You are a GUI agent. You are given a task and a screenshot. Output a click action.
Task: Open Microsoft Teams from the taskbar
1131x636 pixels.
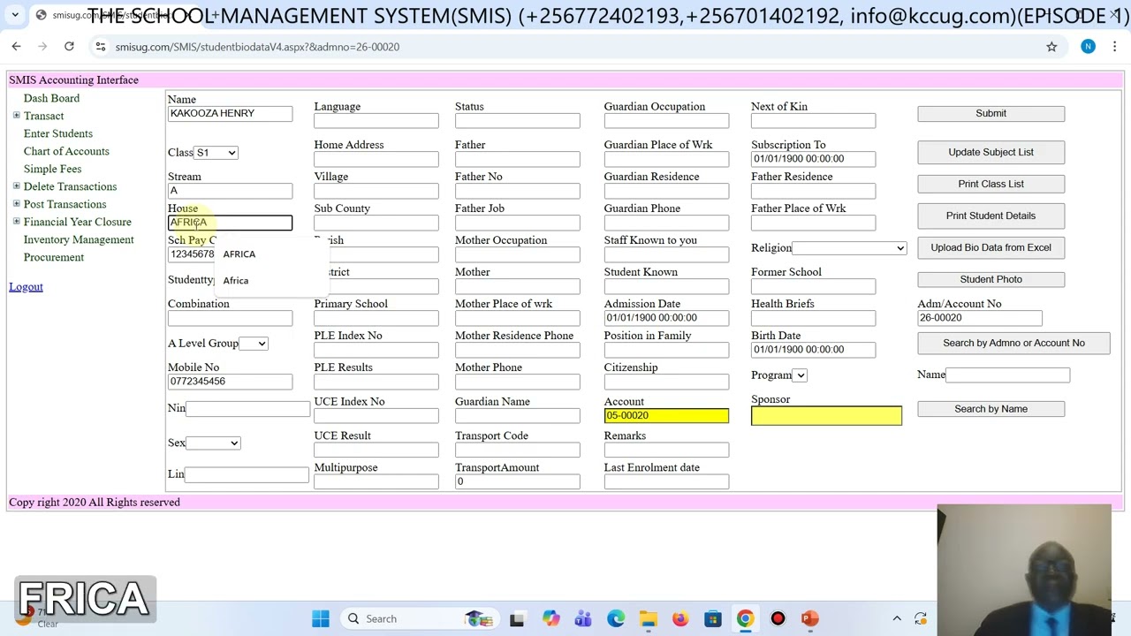[x=583, y=618]
